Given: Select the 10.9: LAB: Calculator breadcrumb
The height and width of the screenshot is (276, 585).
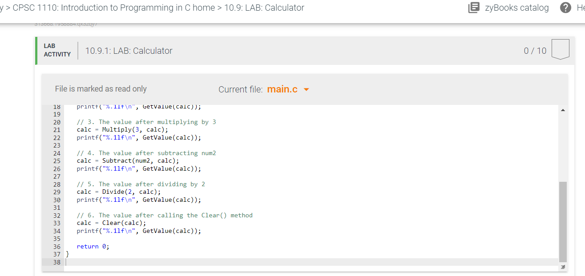Looking at the screenshot, I should [263, 8].
